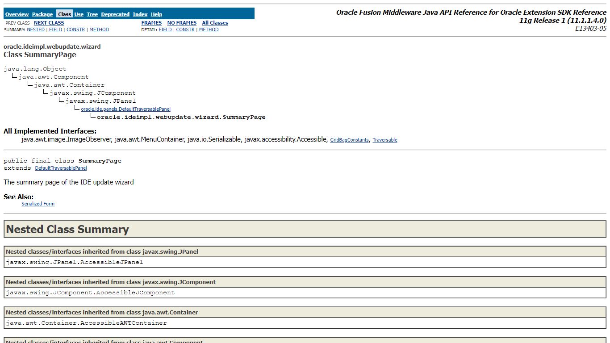Click header inherited from class javax.swing.JPanel
Image resolution: width=610 pixels, height=343 pixels.
(305, 252)
